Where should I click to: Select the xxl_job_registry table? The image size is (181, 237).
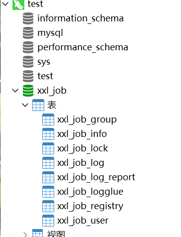tap(90, 206)
